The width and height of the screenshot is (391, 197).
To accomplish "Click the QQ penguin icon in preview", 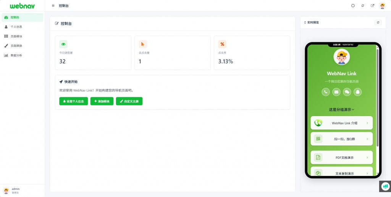I will pyautogui.click(x=358, y=92).
